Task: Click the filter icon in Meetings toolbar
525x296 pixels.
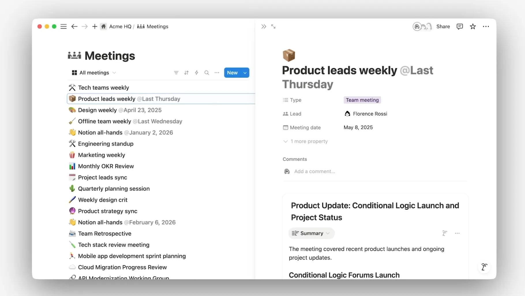Action: 176,73
